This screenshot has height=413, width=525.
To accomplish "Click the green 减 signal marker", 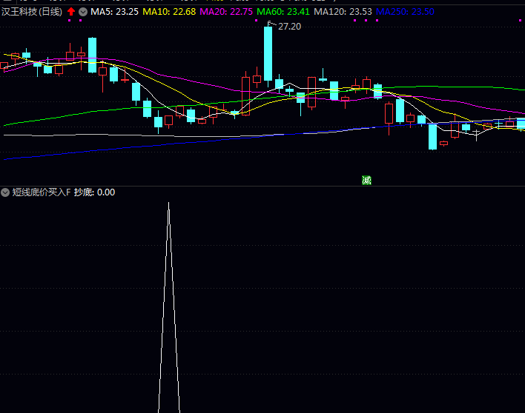I will coord(366,180).
